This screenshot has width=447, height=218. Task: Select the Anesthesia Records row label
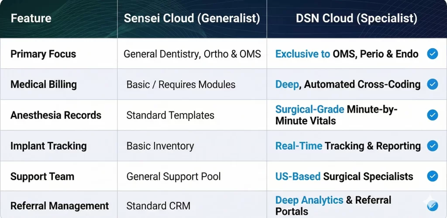(56, 115)
